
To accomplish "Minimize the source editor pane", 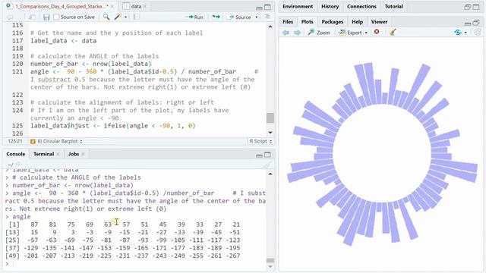I will 260,8.
